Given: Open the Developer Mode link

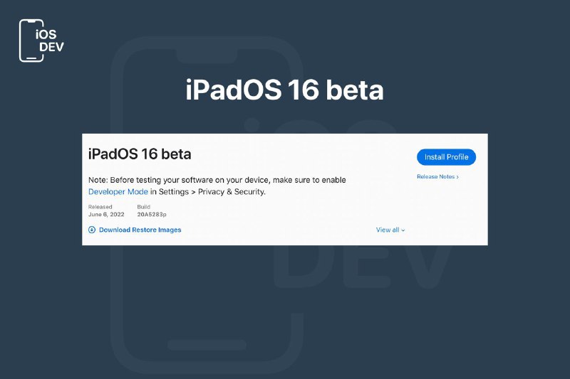Looking at the screenshot, I should (x=118, y=191).
